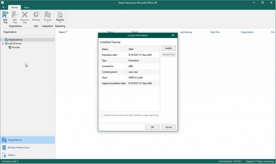Select the Support expiration date row
The image size is (276, 164).
(130, 83)
